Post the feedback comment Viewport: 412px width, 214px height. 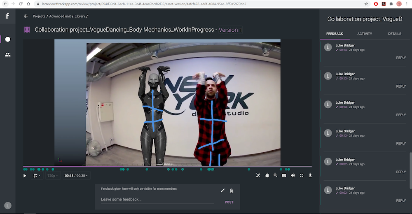pos(229,202)
